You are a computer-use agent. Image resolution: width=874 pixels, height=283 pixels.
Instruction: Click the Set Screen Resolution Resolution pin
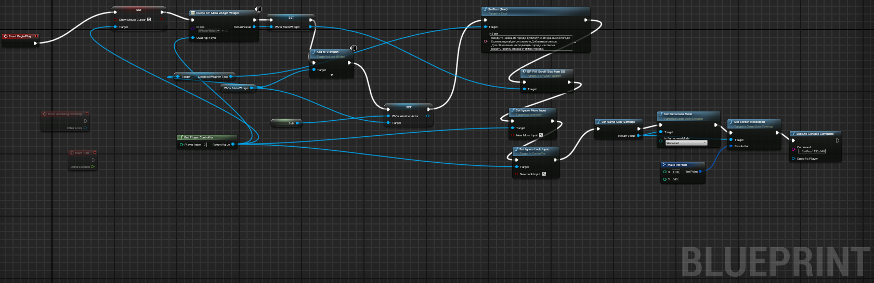pyautogui.click(x=731, y=146)
